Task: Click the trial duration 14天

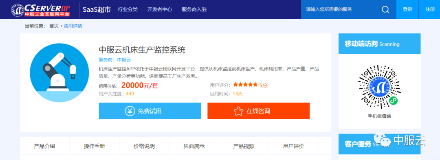Action: click(x=238, y=94)
